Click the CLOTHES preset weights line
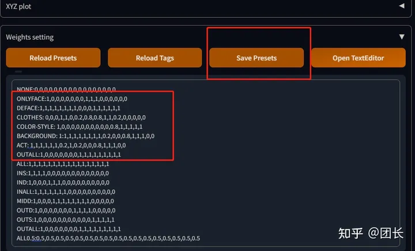This screenshot has width=415, height=251. pos(81,117)
